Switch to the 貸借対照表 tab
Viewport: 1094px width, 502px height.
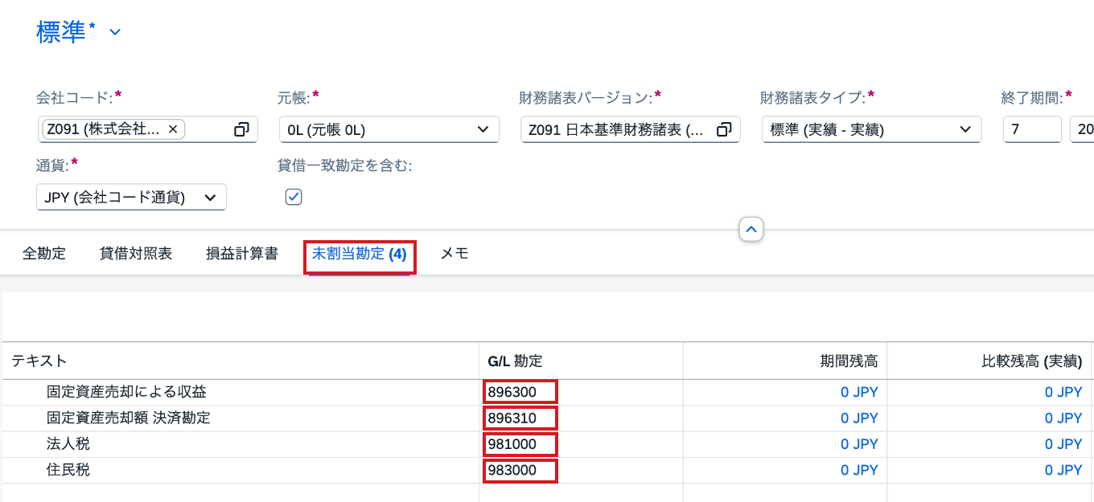136,254
